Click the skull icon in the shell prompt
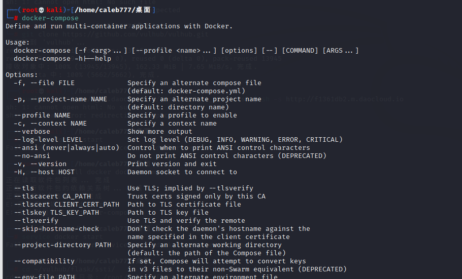The height and width of the screenshot is (279, 462). click(x=42, y=10)
